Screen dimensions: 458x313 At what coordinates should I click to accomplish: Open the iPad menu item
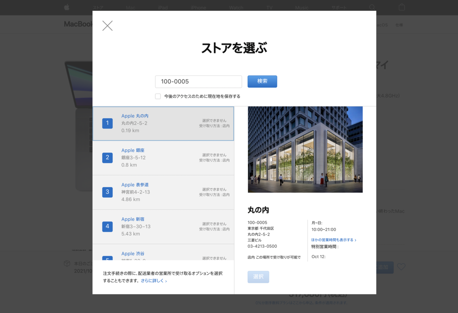(x=163, y=8)
